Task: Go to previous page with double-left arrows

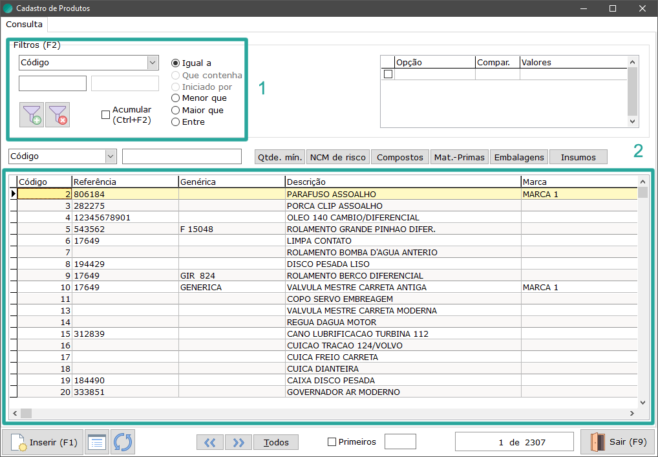Action: click(209, 443)
